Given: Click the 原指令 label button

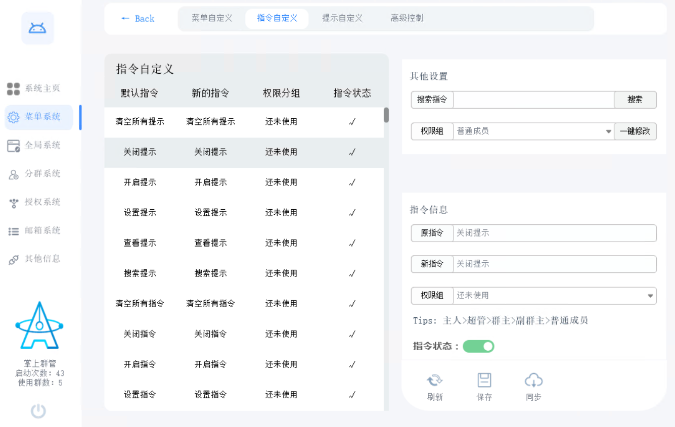Looking at the screenshot, I should point(432,233).
